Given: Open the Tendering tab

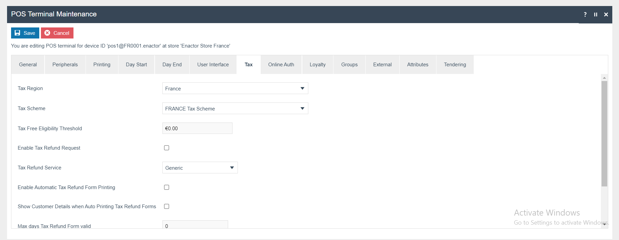Looking at the screenshot, I should click(x=455, y=65).
